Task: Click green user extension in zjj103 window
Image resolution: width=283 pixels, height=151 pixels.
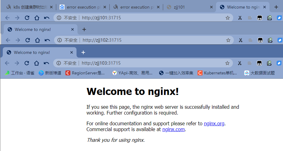Action: point(269,63)
